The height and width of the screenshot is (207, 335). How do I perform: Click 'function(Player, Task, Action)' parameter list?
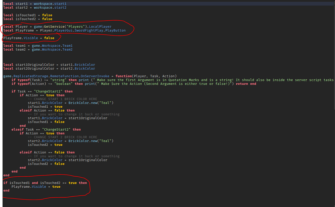[x=146, y=76]
